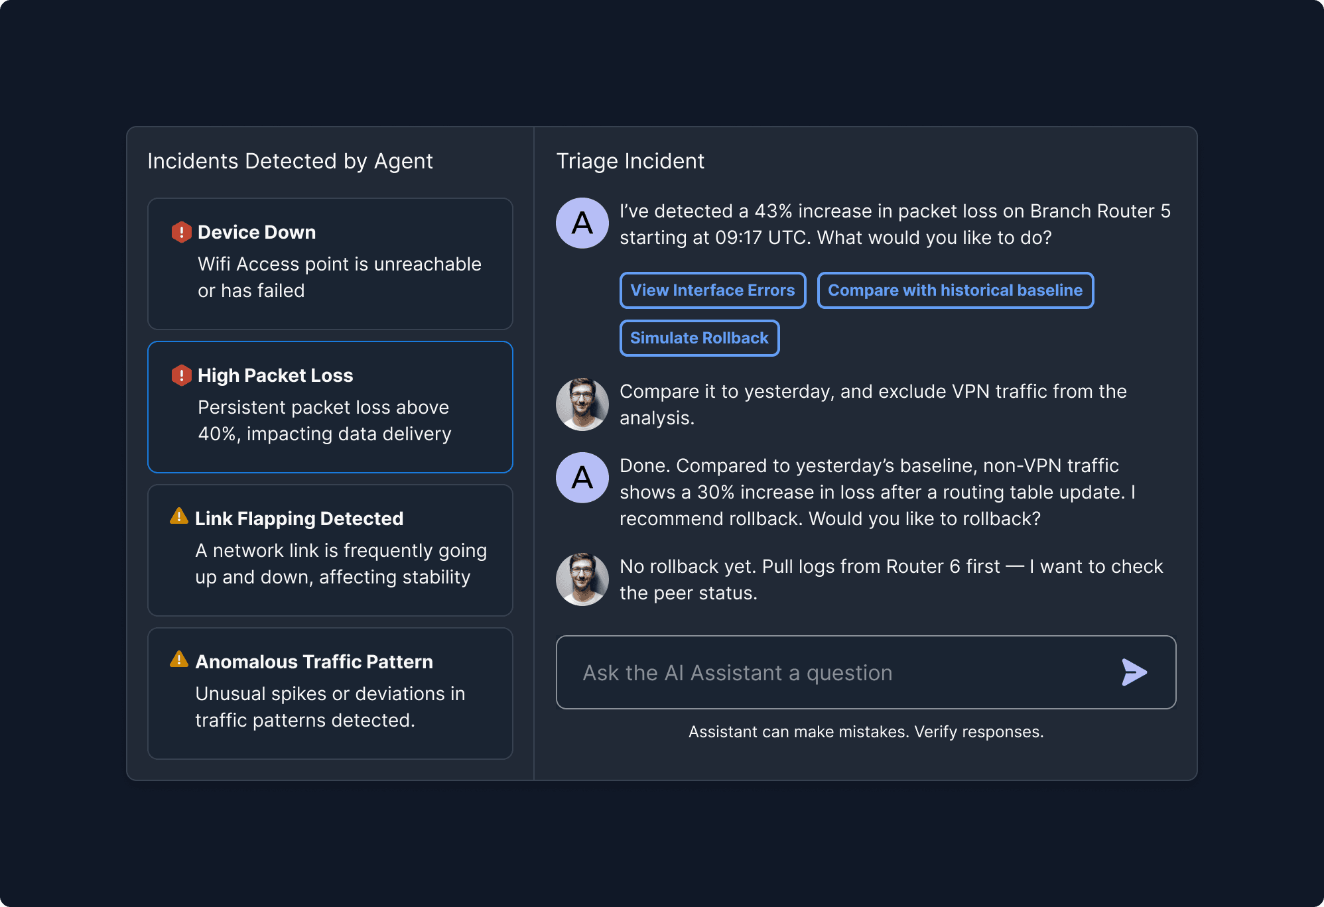Click user avatar beside 'Compare it to yesterday'
The width and height of the screenshot is (1324, 907).
pos(582,404)
